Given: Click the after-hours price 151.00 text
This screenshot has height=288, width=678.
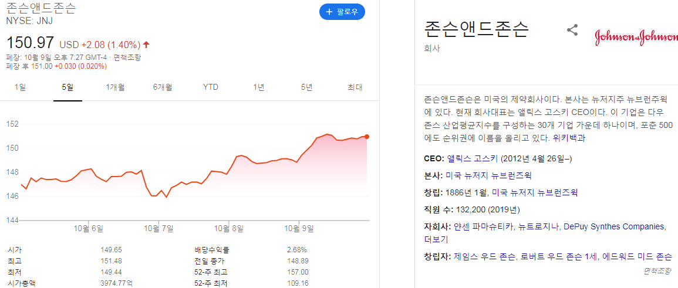Looking at the screenshot, I should coord(41,66).
